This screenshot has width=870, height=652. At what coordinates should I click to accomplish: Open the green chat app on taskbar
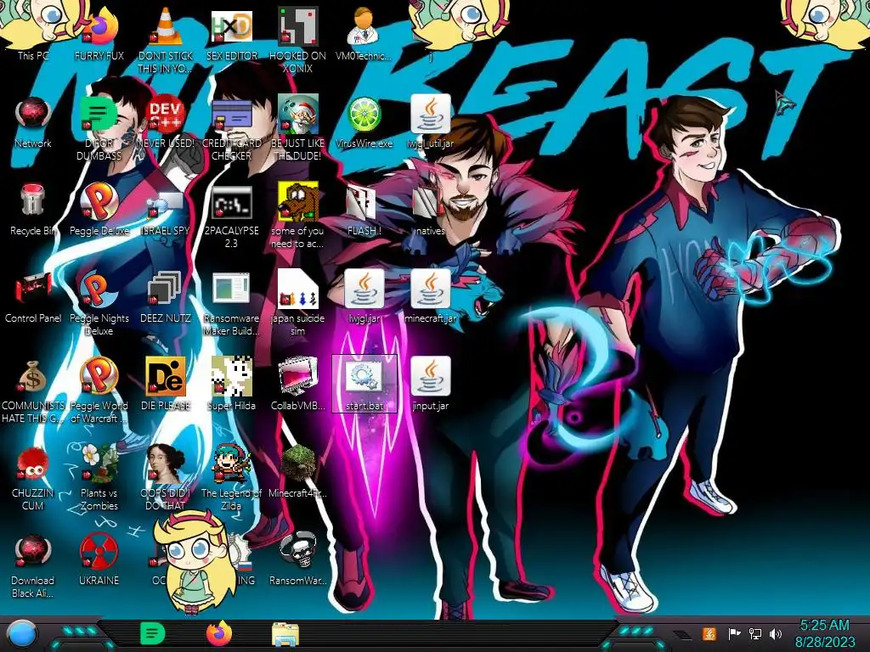pos(153,633)
